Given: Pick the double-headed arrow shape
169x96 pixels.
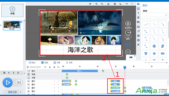Looking at the screenshot, I should coord(146,32).
